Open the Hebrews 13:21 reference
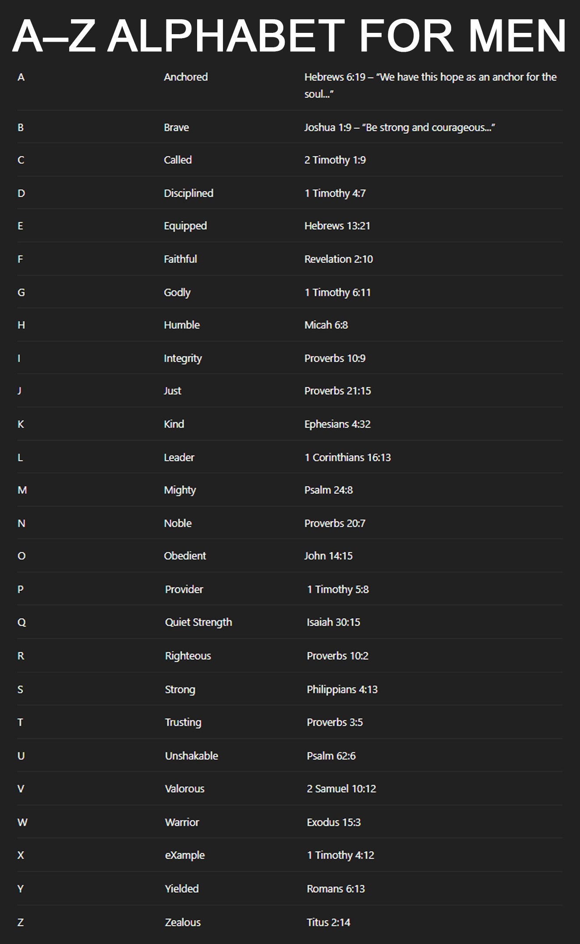 (337, 226)
